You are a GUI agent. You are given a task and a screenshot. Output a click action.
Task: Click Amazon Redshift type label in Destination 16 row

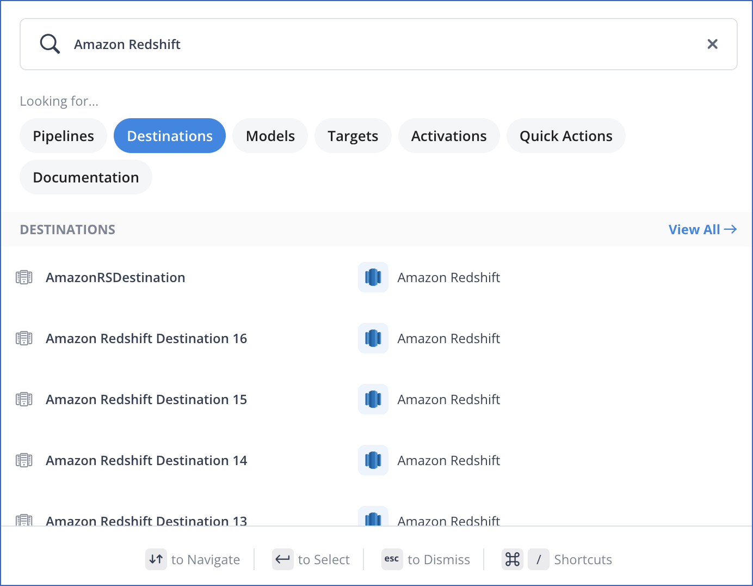[449, 338]
